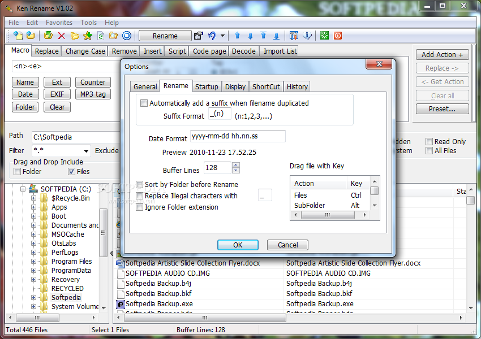Expand the MSOCache folder node

33,234
